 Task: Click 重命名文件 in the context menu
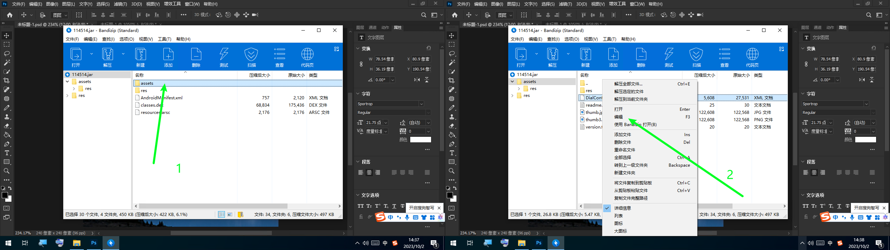(x=624, y=150)
